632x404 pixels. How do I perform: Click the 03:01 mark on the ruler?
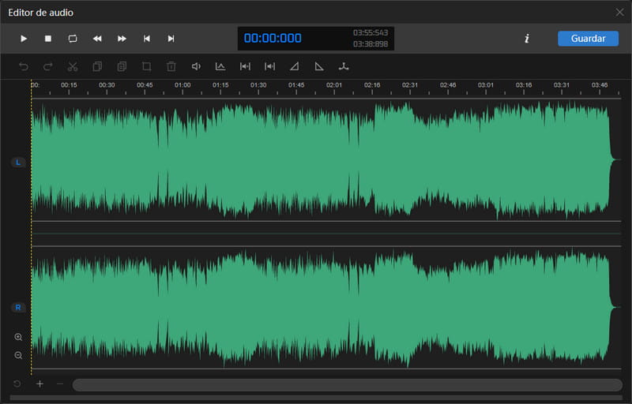point(486,85)
